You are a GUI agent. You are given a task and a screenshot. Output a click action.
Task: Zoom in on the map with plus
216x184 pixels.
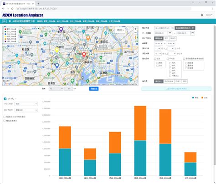click(x=135, y=29)
